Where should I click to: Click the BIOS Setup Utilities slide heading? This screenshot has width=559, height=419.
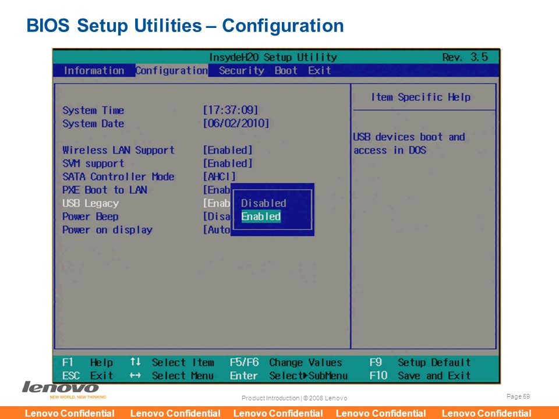click(x=185, y=26)
